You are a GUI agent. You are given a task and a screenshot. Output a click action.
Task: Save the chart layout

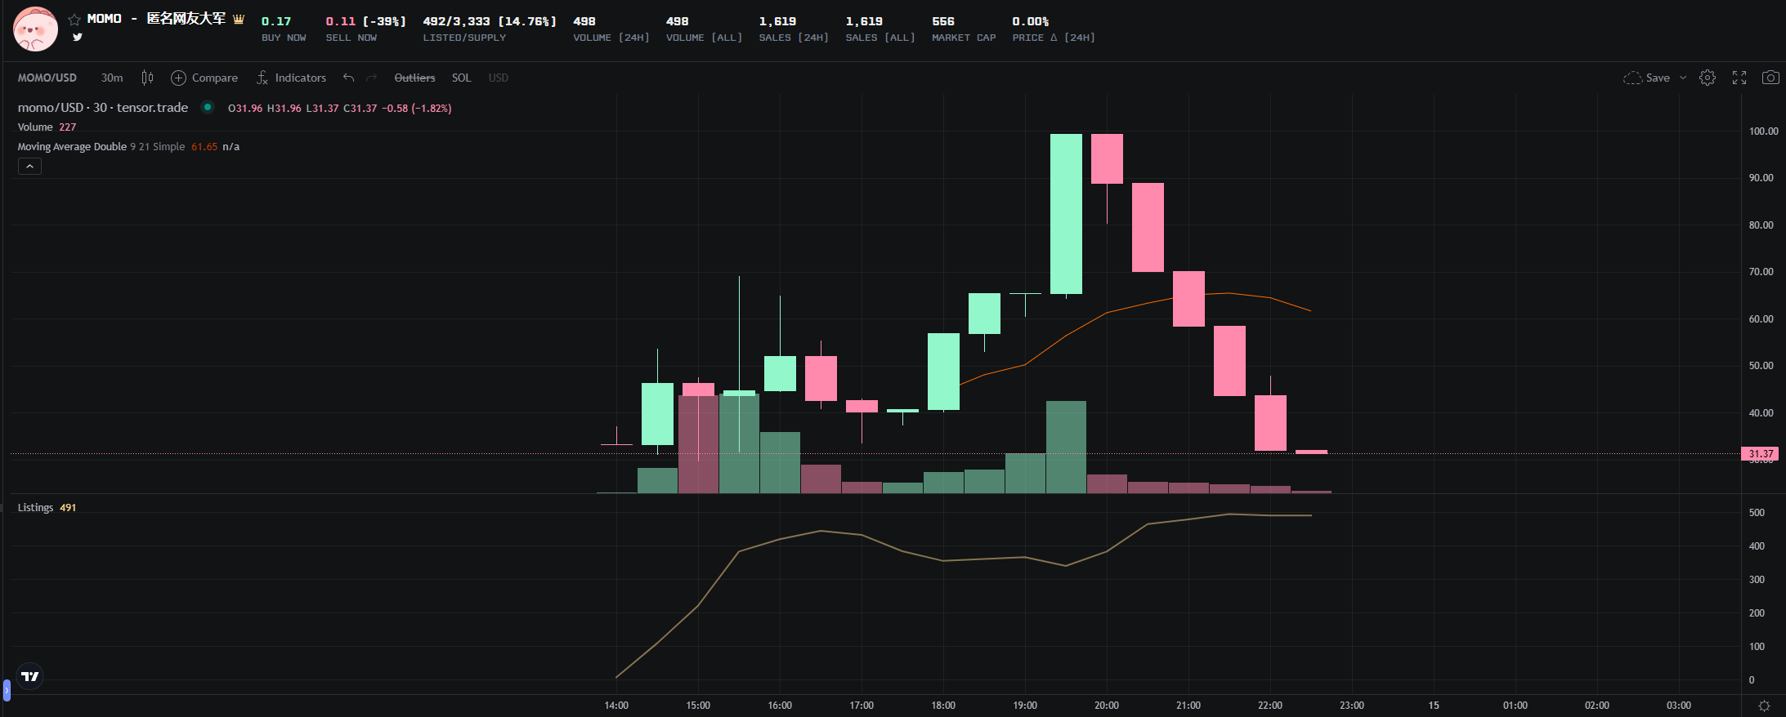1646,78
